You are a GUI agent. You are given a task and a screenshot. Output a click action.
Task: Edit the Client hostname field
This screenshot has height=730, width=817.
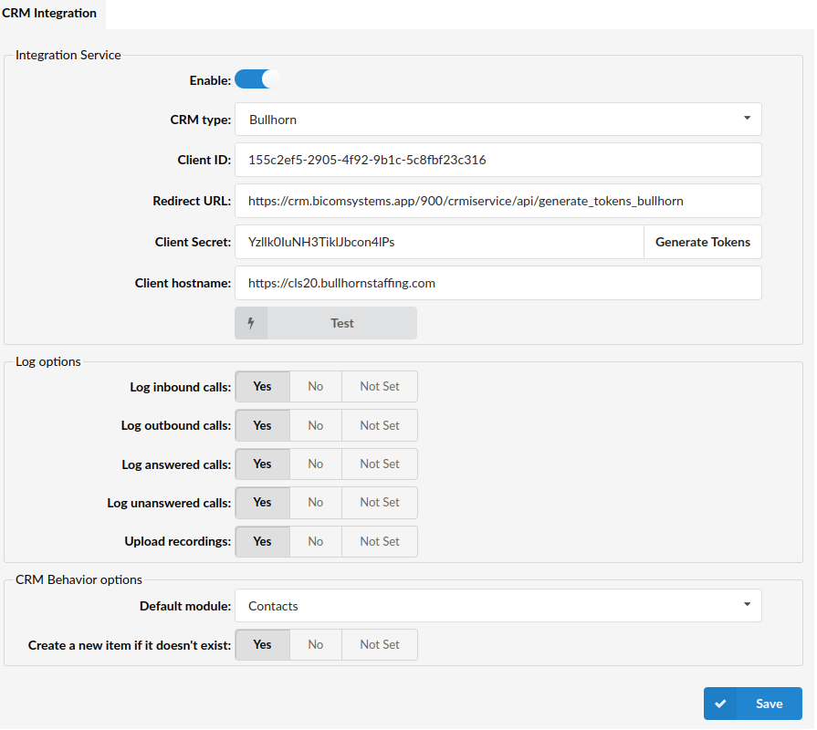pos(498,283)
